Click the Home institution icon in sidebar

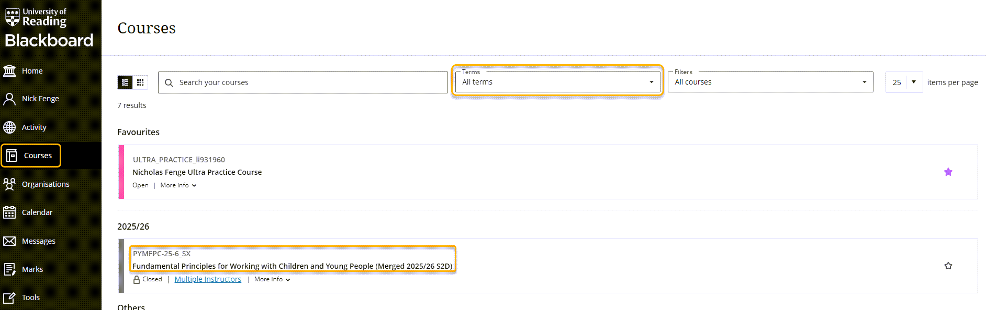point(9,71)
